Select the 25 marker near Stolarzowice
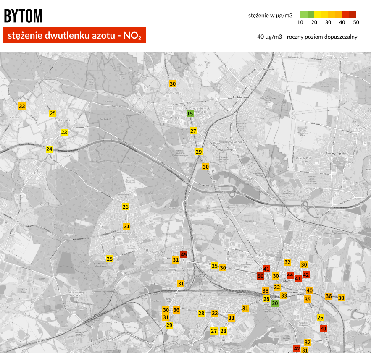The height and width of the screenshot is (353, 371). [53, 113]
